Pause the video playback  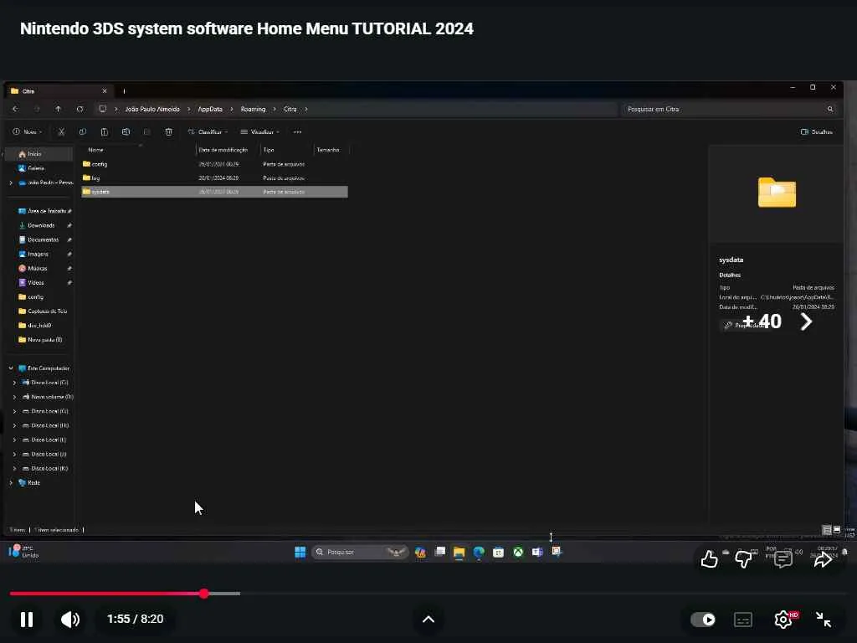click(26, 619)
